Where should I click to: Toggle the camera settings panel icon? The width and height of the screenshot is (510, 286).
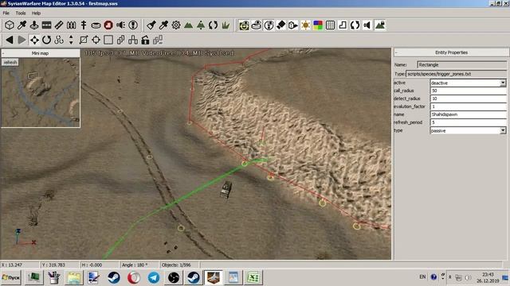(244, 25)
